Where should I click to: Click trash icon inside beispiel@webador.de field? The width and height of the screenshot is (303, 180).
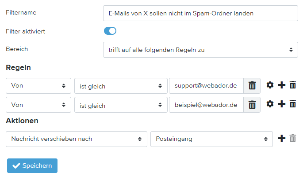click(252, 105)
